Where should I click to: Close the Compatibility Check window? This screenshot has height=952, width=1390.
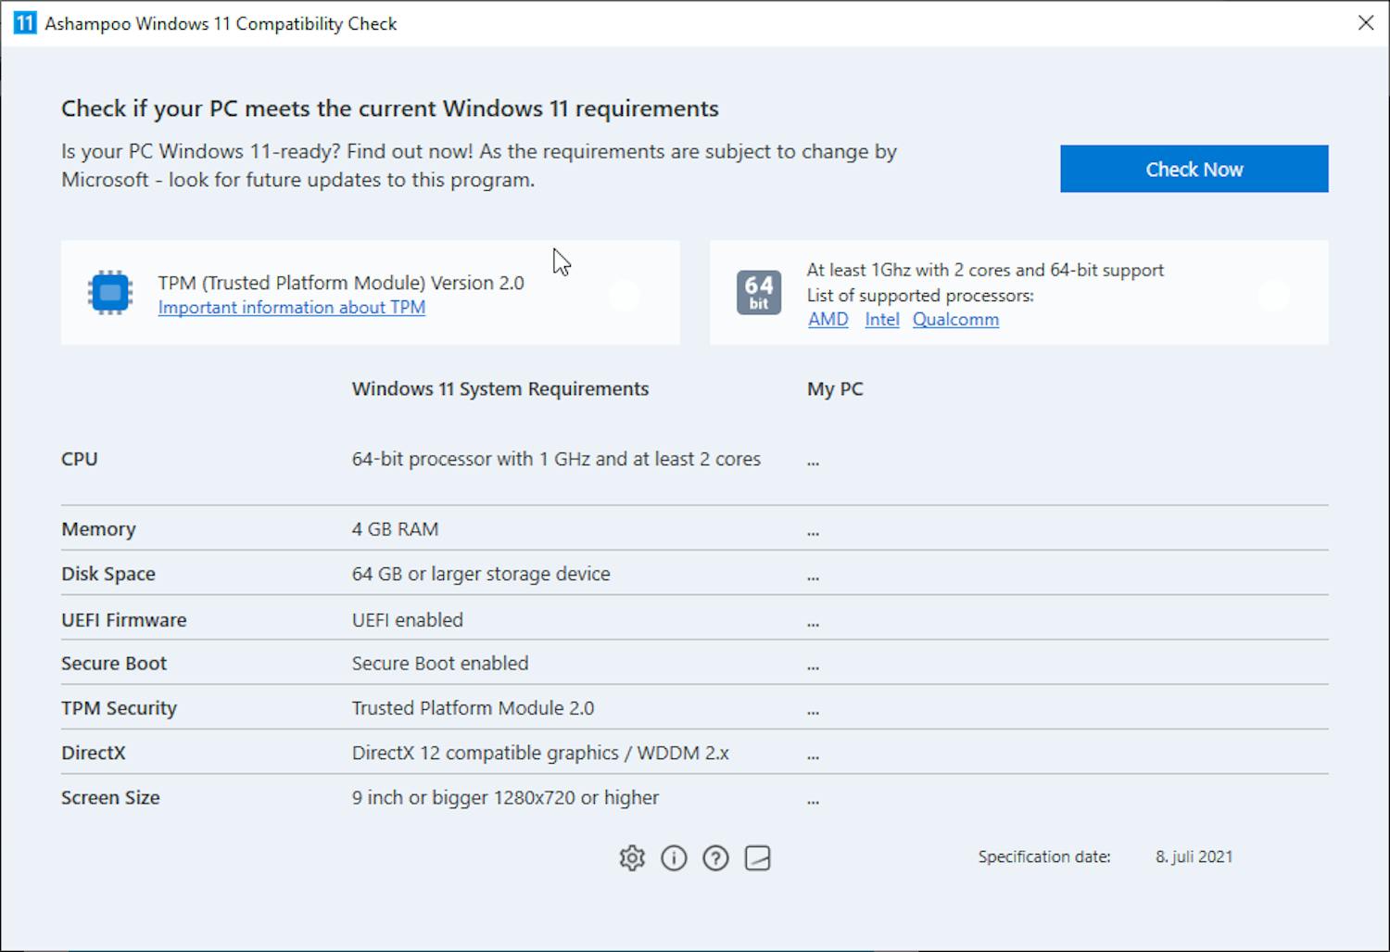1366,23
